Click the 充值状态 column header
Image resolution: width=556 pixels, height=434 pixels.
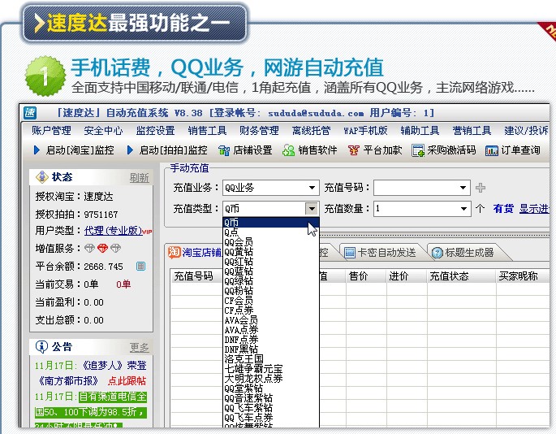(x=449, y=276)
